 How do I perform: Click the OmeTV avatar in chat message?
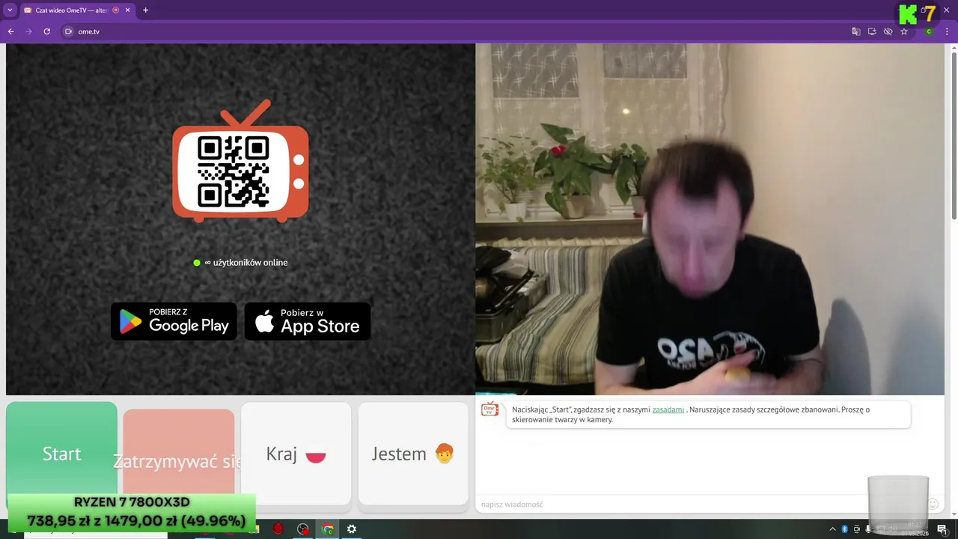(489, 409)
